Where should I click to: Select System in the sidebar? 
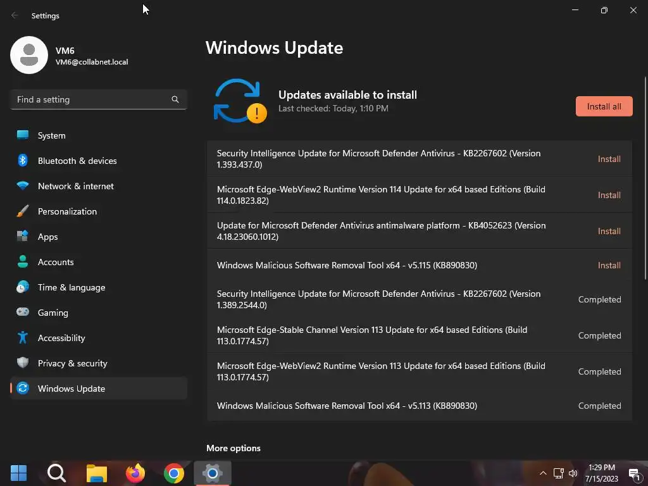pyautogui.click(x=98, y=135)
